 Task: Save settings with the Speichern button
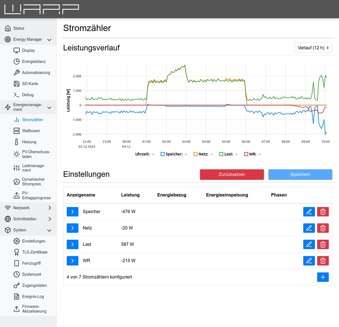click(300, 174)
